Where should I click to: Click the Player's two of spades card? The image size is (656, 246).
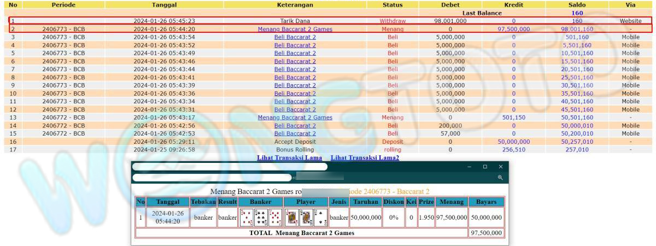(x=321, y=217)
